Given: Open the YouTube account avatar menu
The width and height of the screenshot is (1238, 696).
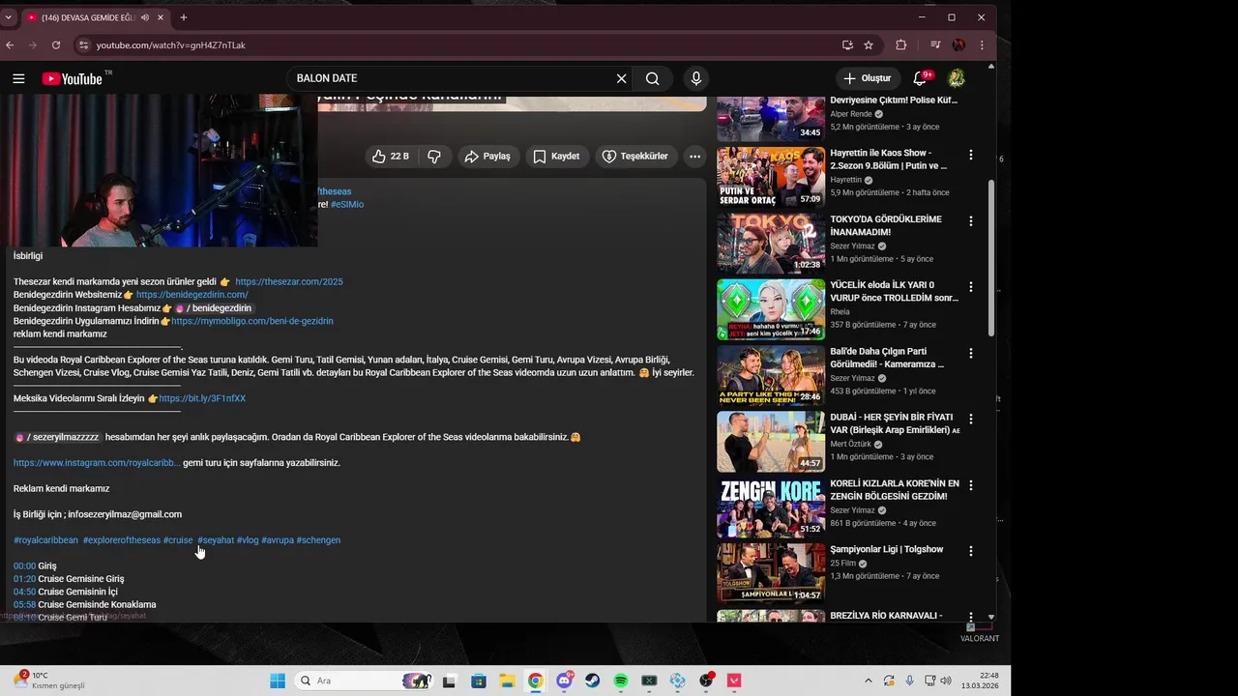Looking at the screenshot, I should [956, 78].
